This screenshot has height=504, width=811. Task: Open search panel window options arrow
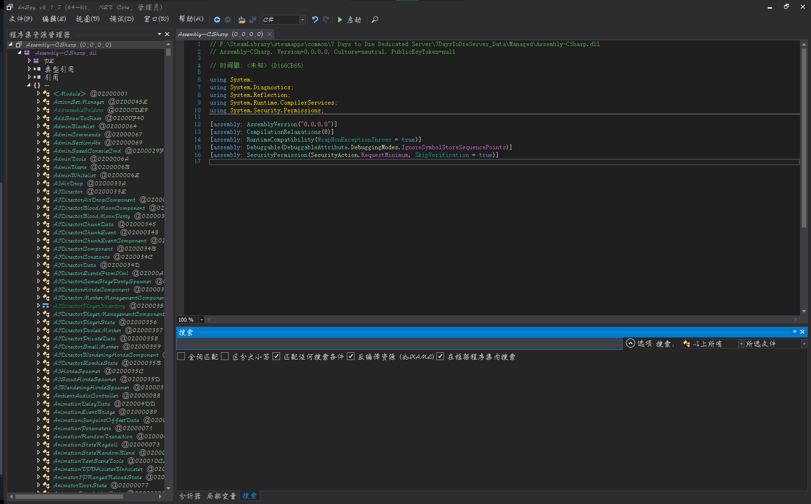coord(795,332)
